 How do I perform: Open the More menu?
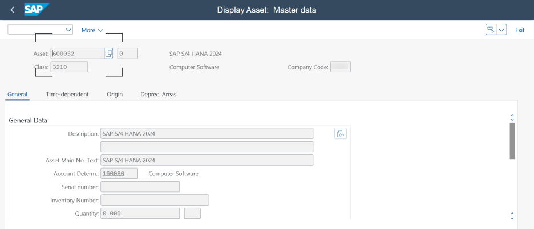point(92,30)
